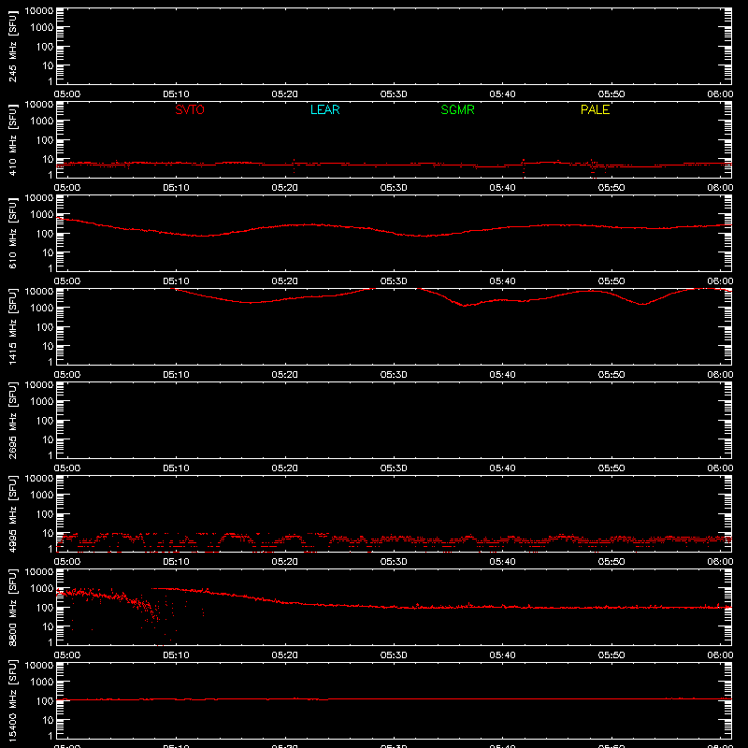Click 05:30 tick under the 8800 MHz panel
The image size is (748, 748).
394,655
